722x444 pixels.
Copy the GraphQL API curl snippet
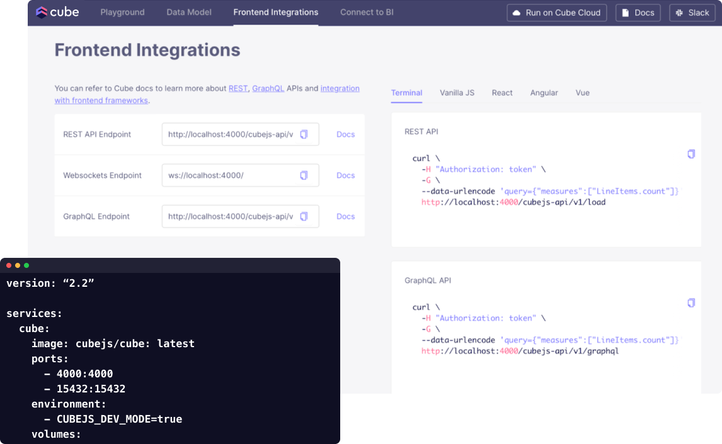tap(691, 303)
